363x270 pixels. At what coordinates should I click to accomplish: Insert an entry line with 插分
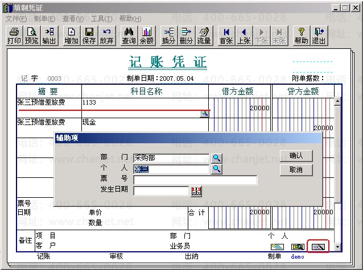pyautogui.click(x=169, y=36)
